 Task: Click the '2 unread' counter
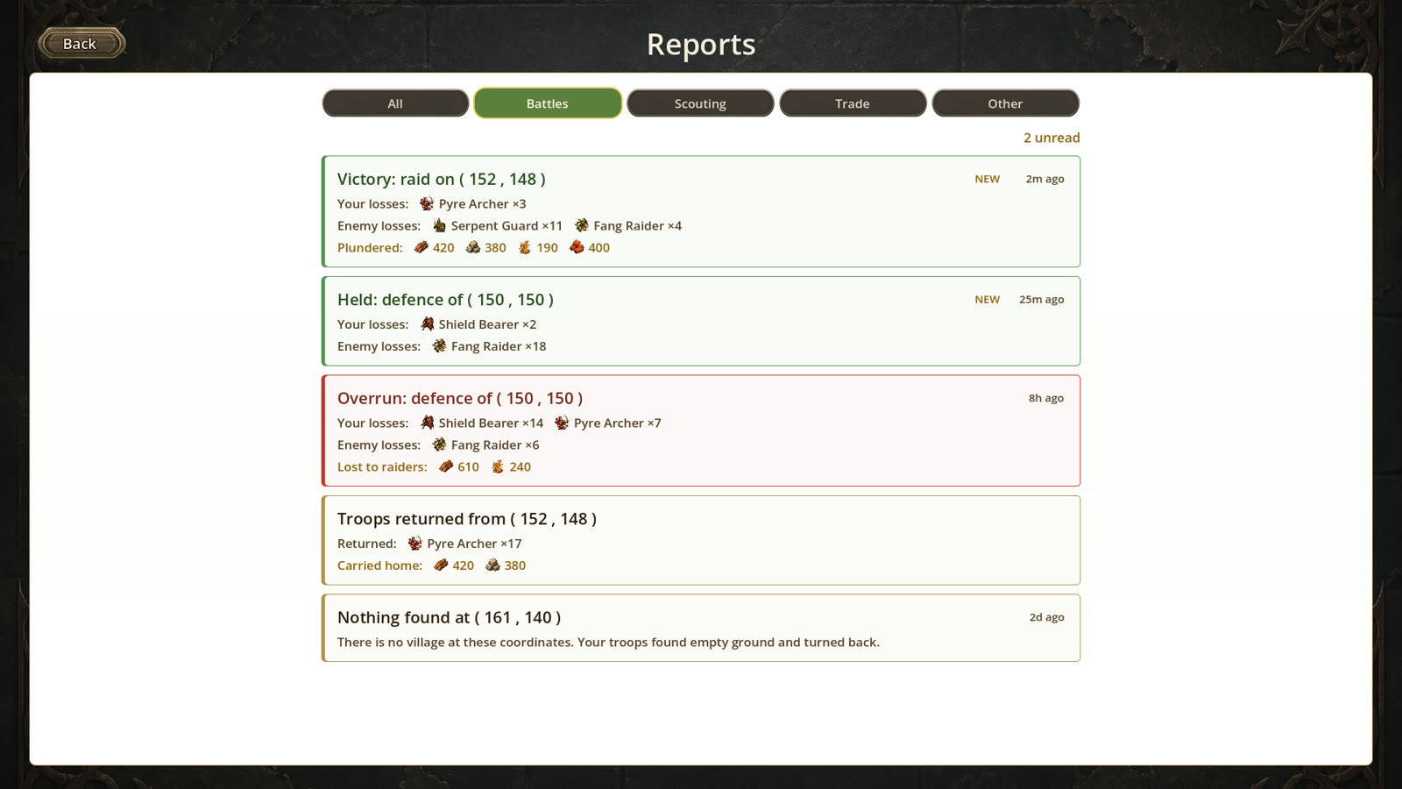pos(1051,138)
